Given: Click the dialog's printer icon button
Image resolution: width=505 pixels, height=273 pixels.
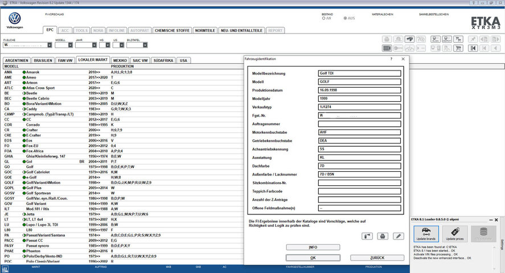Looking at the screenshot, I should coord(382,237).
